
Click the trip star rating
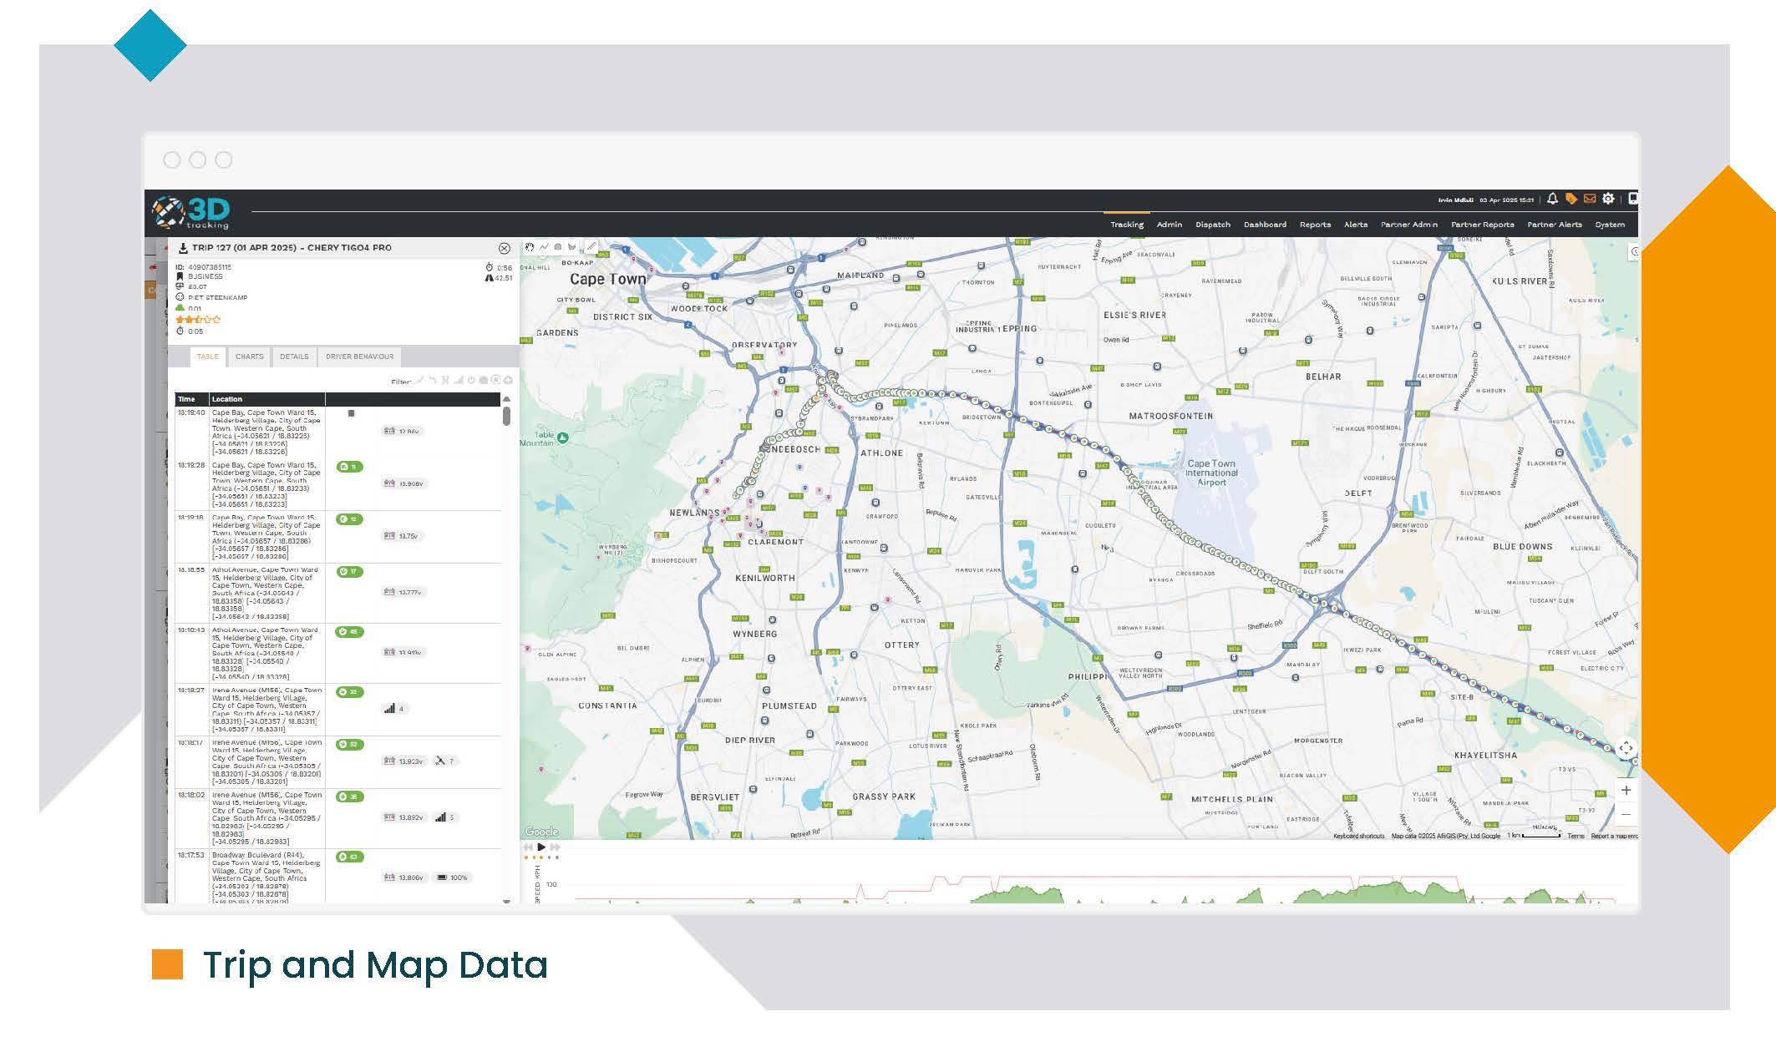click(198, 320)
